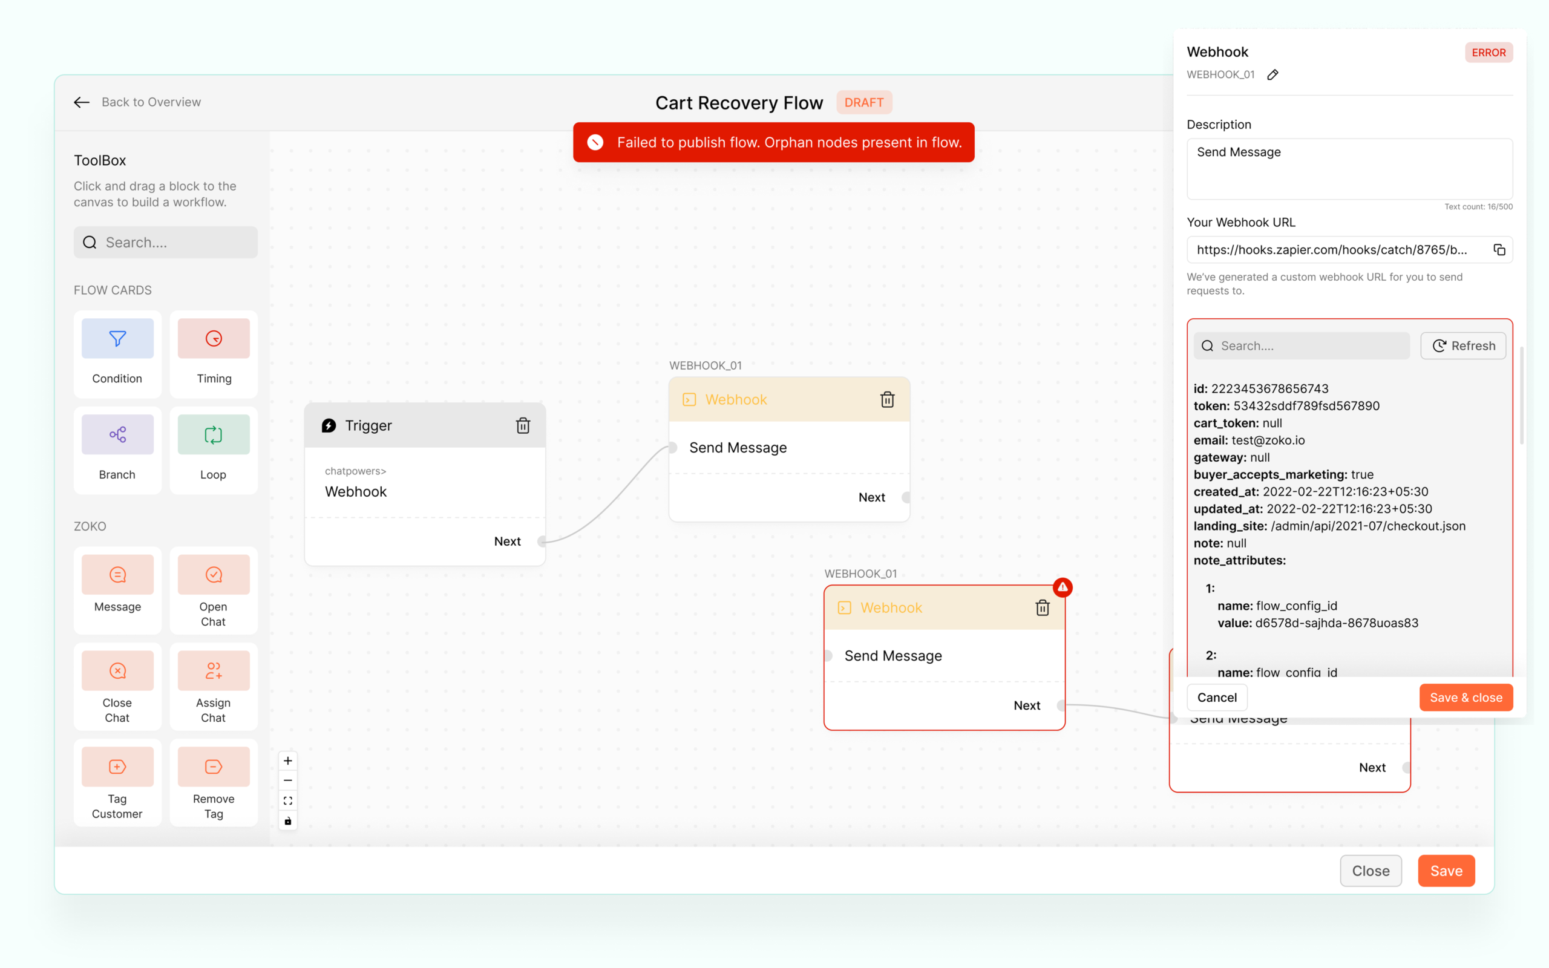The width and height of the screenshot is (1549, 968).
Task: Copy the webhook URL
Action: [x=1499, y=250]
